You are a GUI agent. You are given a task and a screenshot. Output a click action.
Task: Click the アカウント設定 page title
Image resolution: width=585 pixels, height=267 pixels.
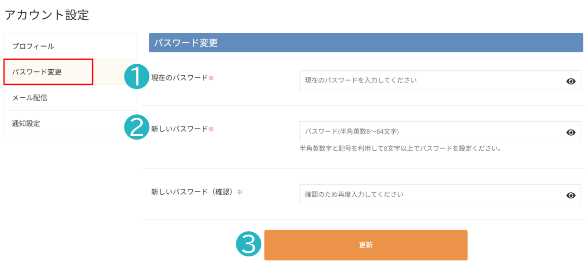click(47, 15)
